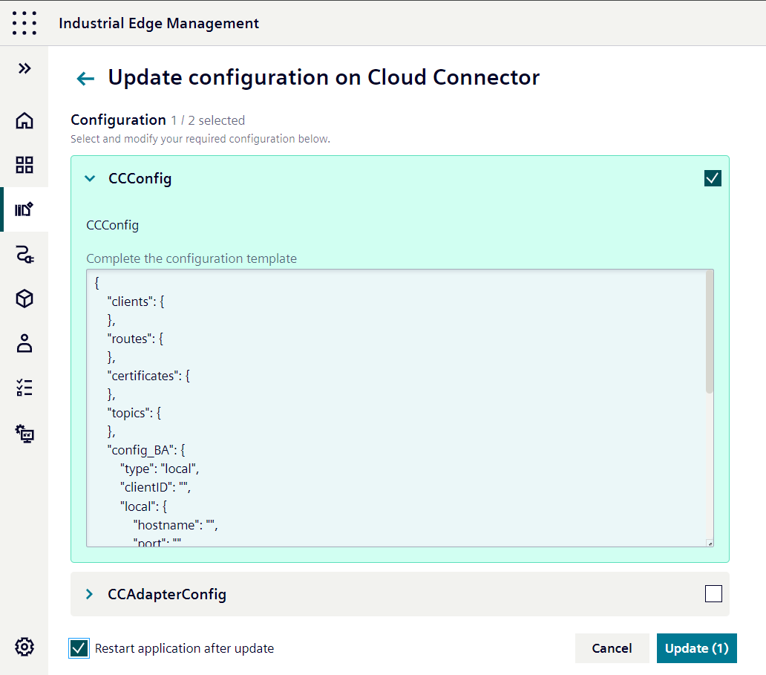Select the library edit sidebar icon
The height and width of the screenshot is (675, 766).
click(24, 209)
